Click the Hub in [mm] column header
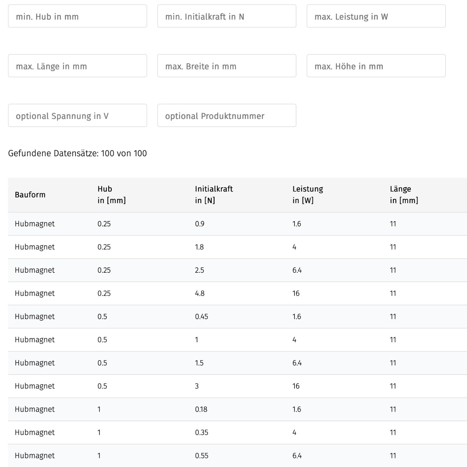Viewport: 467px width, 467px height. pyautogui.click(x=111, y=195)
